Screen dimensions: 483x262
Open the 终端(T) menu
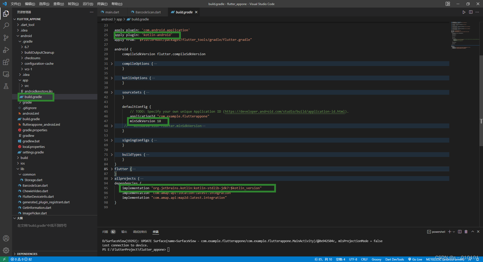102,4
